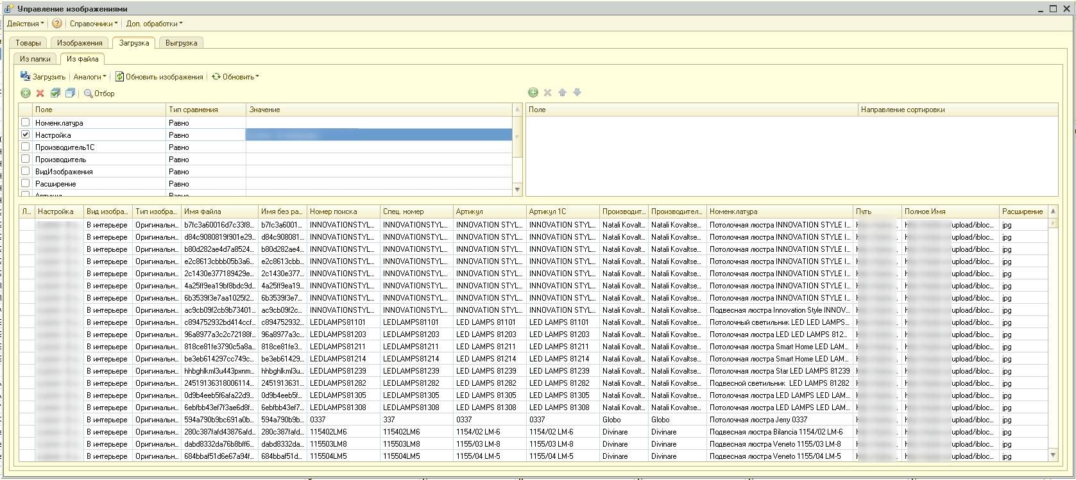Open the Обновить dropdown list
The width and height of the screenshot is (1076, 480).
pyautogui.click(x=236, y=77)
